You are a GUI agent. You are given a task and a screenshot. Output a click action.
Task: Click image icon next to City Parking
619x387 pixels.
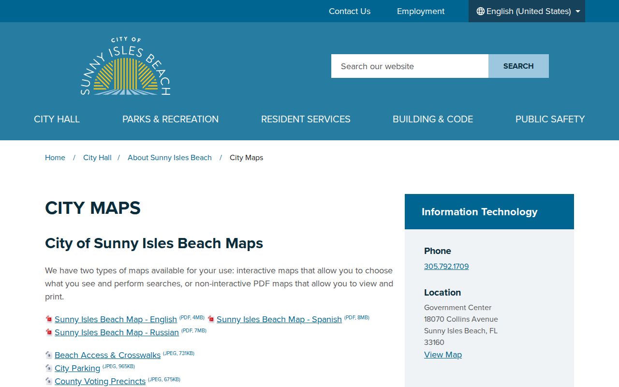pos(49,368)
